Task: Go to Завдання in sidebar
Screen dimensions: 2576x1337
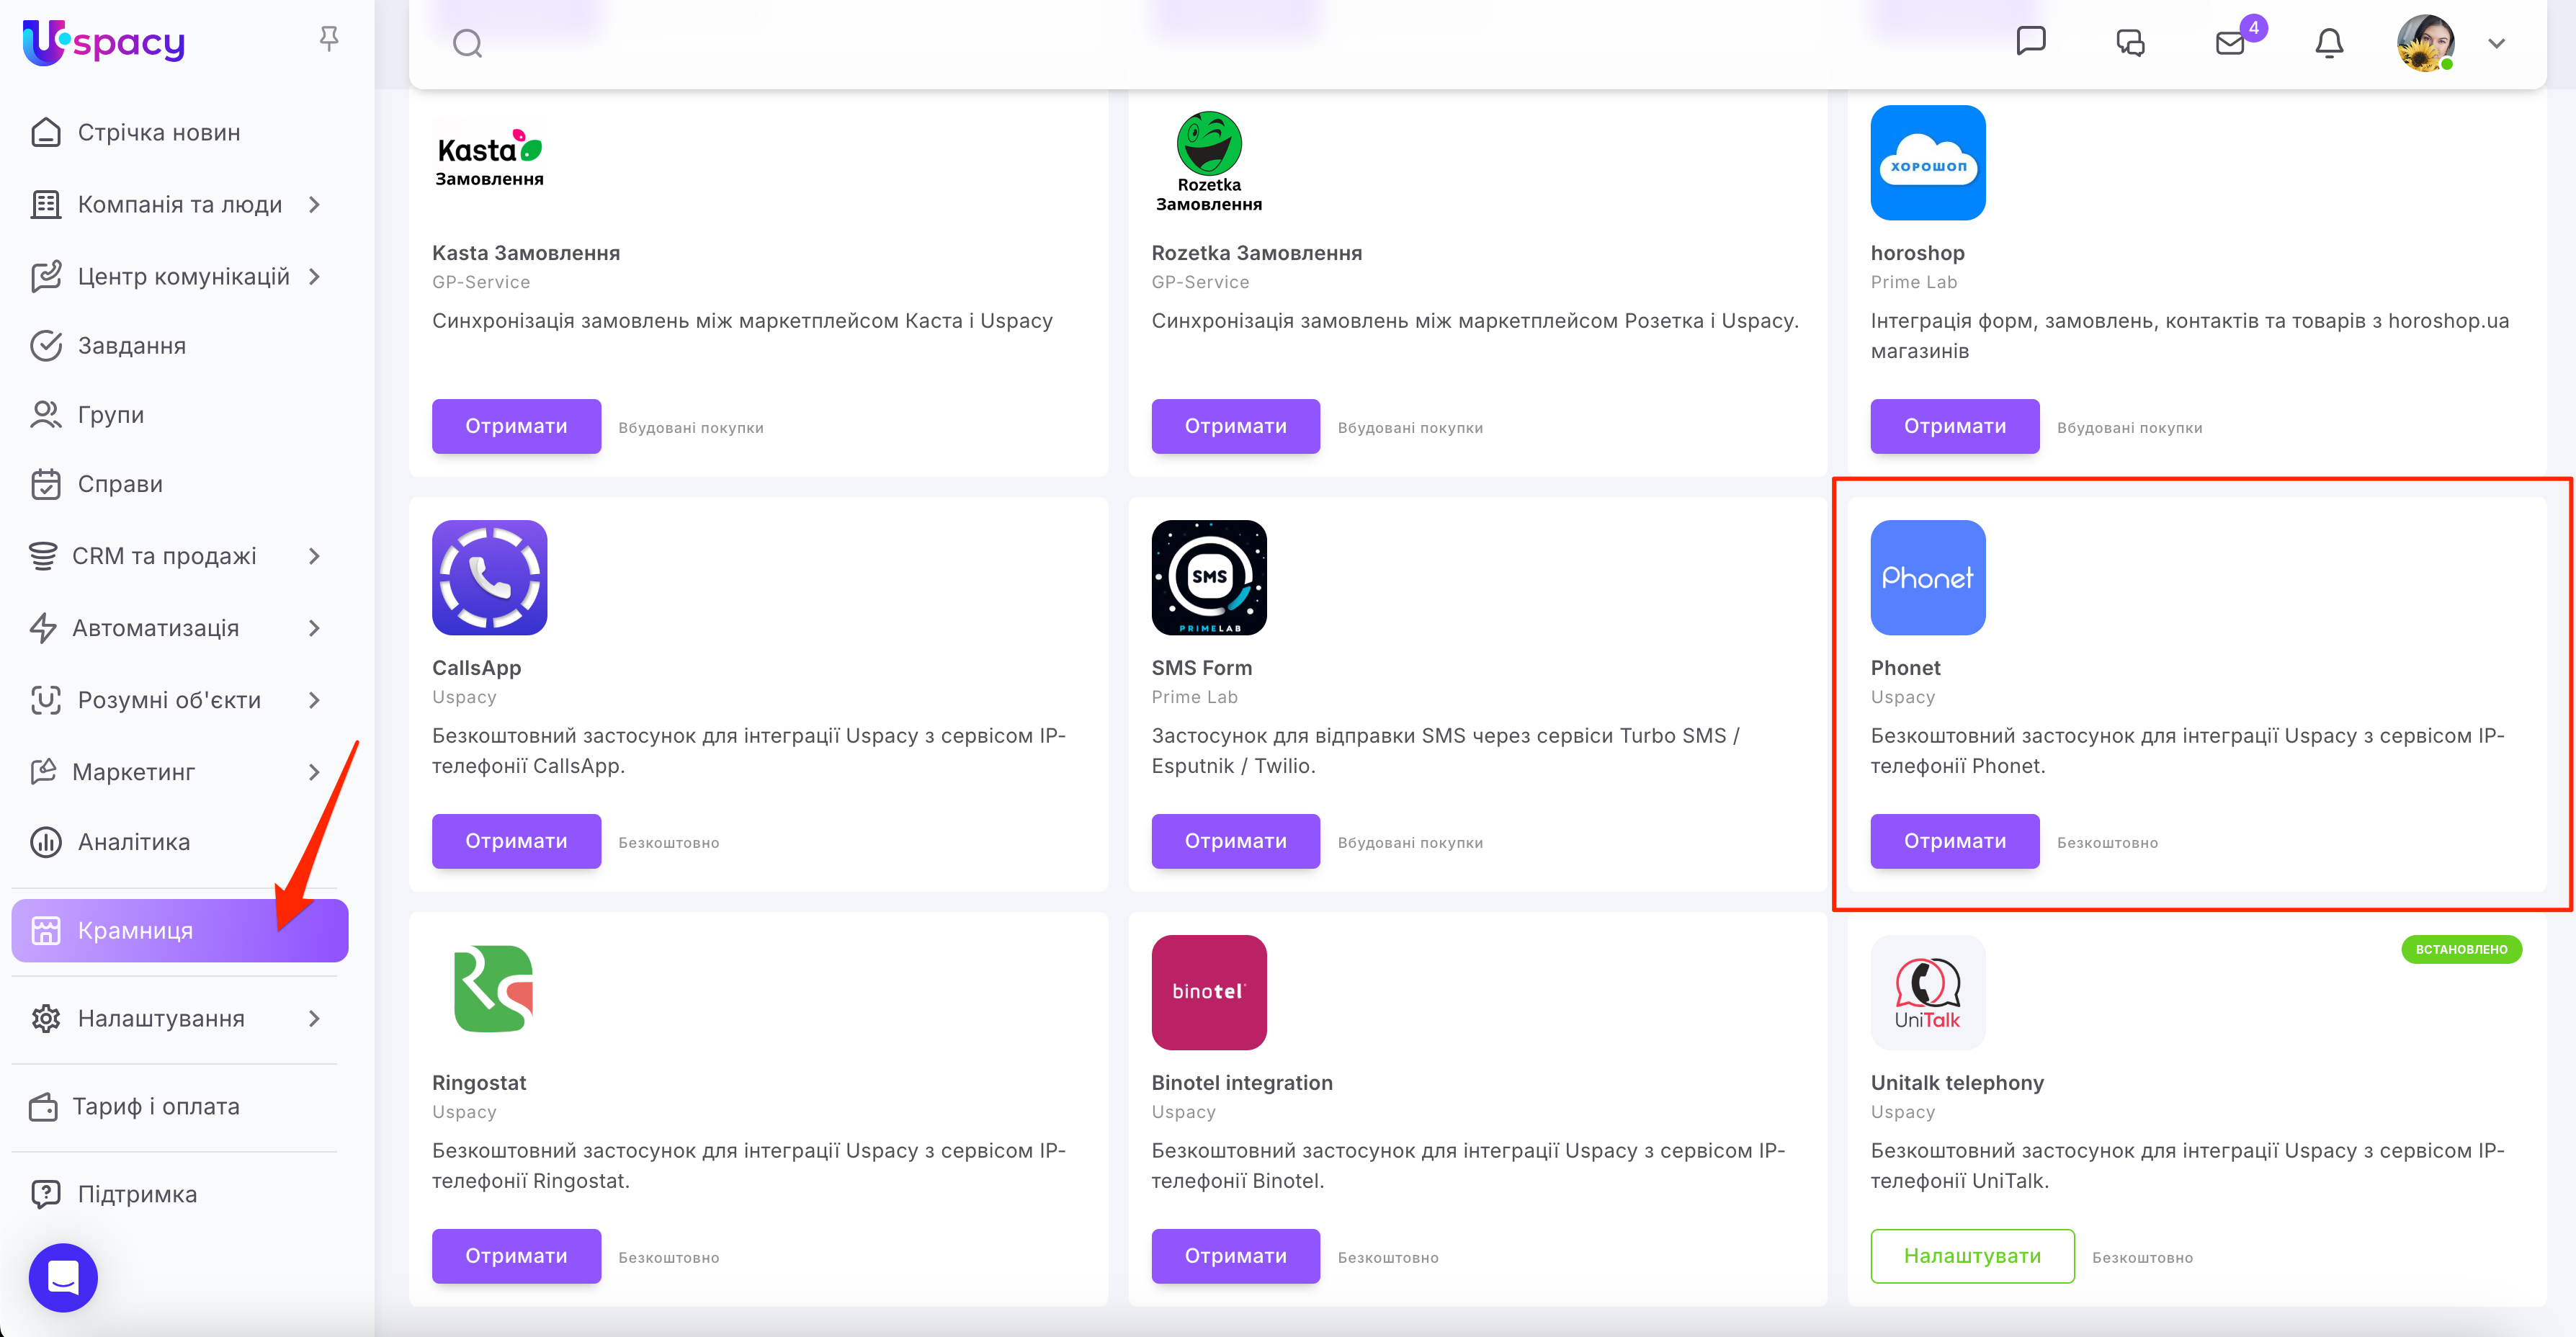Action: [131, 346]
